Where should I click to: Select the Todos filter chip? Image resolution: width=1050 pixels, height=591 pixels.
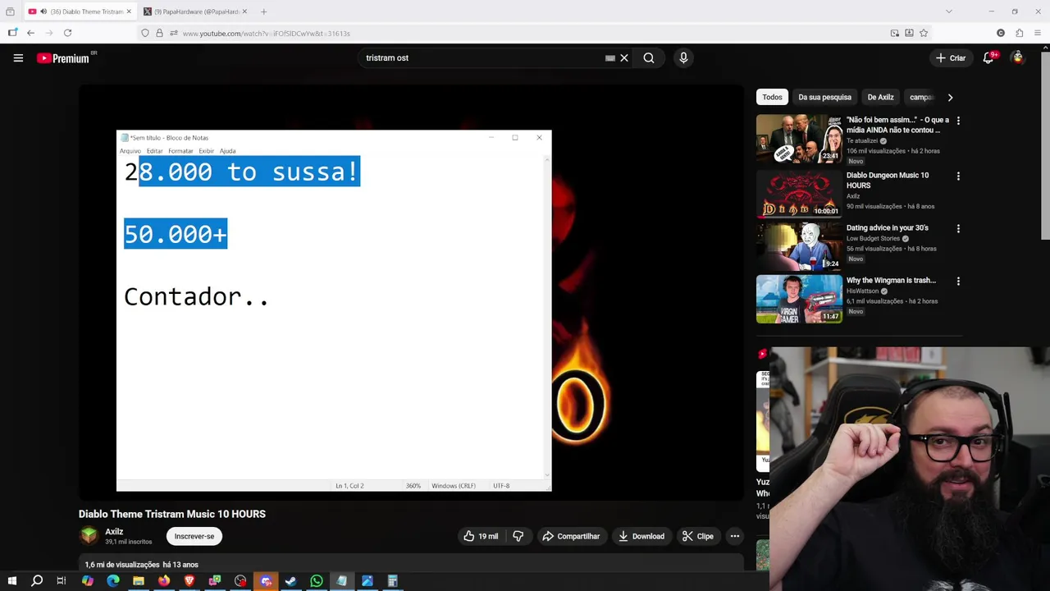click(x=772, y=97)
